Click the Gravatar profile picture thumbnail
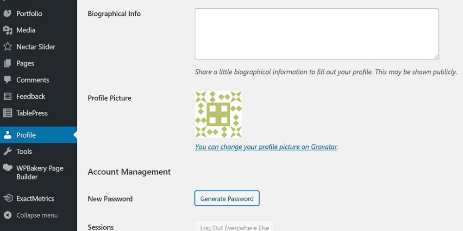463x231 pixels. (x=219, y=114)
